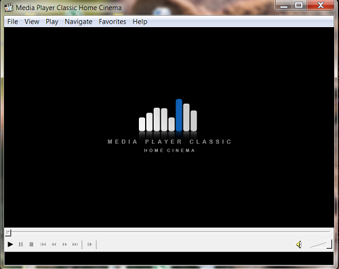Click the seek bar thumb
This screenshot has height=269, width=339.
coord(8,232)
